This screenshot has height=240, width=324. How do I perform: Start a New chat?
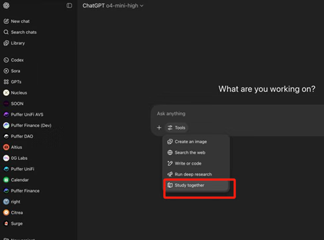[x=17, y=21]
